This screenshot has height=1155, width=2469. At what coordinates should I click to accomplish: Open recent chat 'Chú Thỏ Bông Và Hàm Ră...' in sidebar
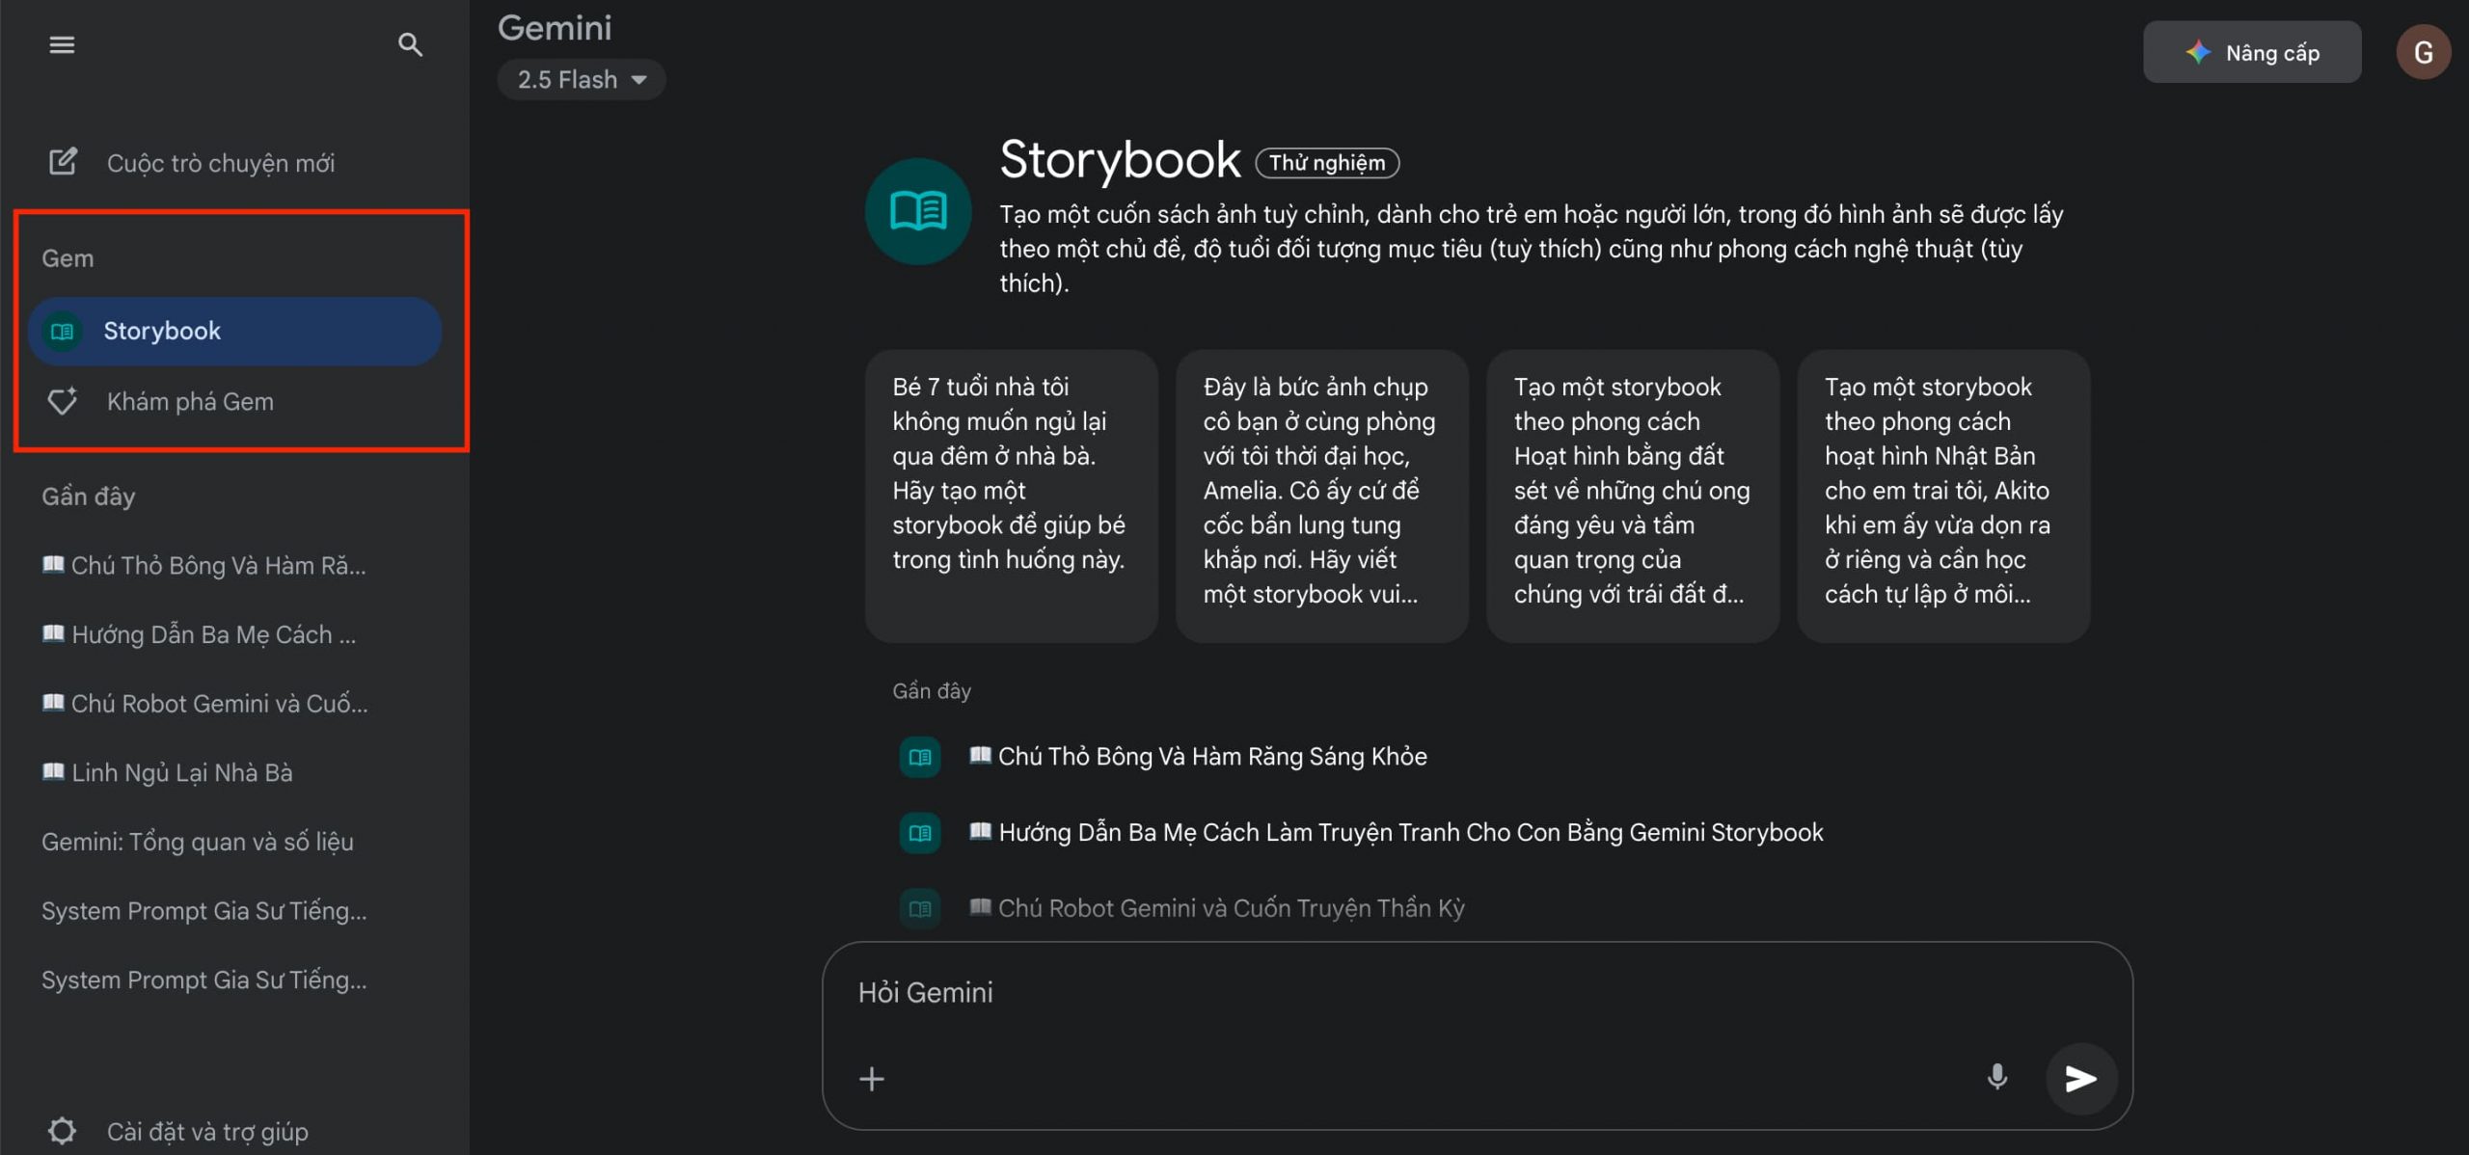[x=203, y=565]
